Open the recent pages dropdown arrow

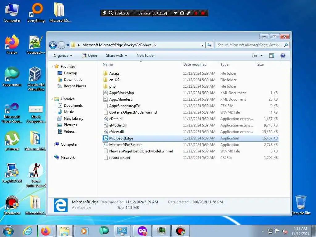tap(68, 45)
